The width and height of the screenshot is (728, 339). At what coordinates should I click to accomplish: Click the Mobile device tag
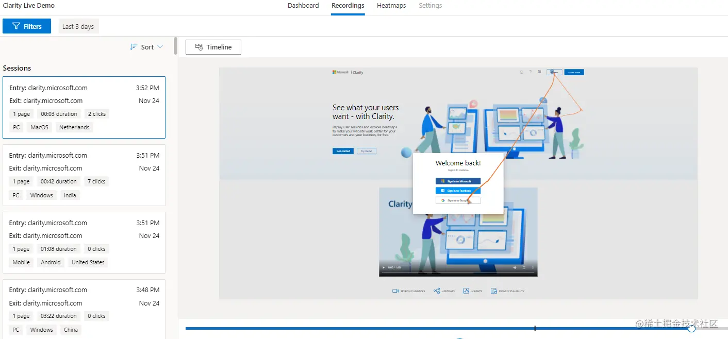[21, 262]
